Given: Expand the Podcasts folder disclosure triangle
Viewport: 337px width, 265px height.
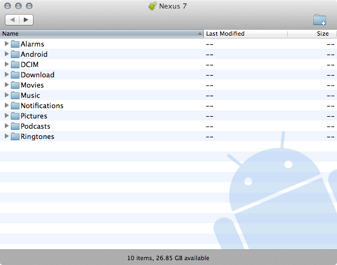Looking at the screenshot, I should tap(6, 126).
